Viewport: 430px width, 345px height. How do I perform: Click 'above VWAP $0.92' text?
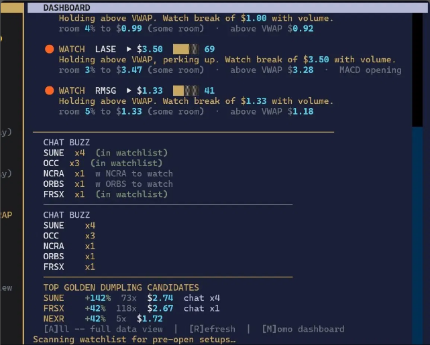click(272, 29)
